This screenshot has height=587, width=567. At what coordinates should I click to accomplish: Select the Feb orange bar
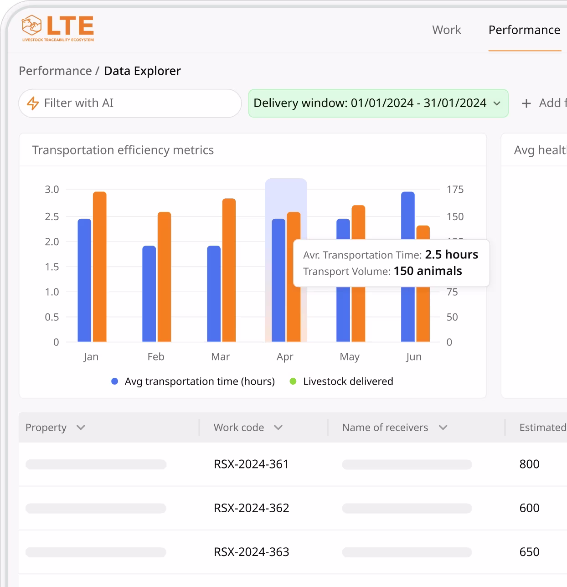click(x=165, y=277)
